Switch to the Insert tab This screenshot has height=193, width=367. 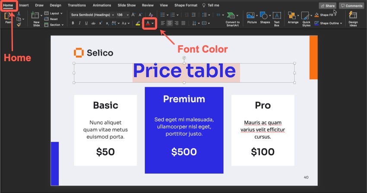24,5
